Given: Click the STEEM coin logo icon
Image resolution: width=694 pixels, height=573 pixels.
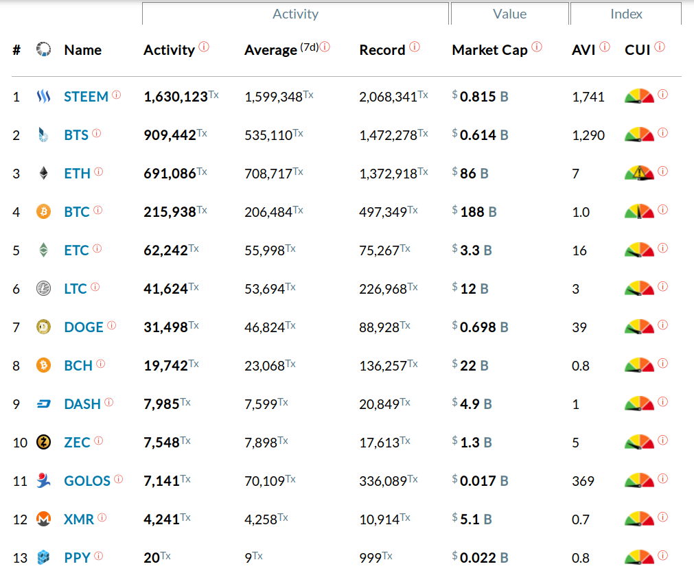Looking at the screenshot, I should (x=43, y=97).
